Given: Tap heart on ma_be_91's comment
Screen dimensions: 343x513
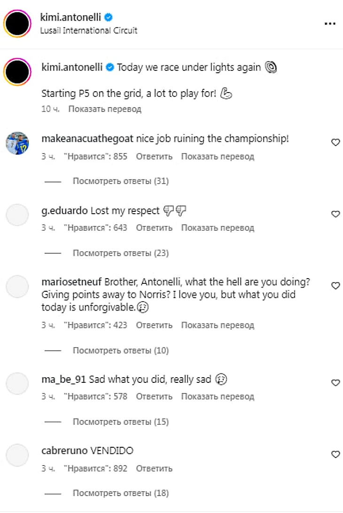Looking at the screenshot, I should [x=335, y=382].
